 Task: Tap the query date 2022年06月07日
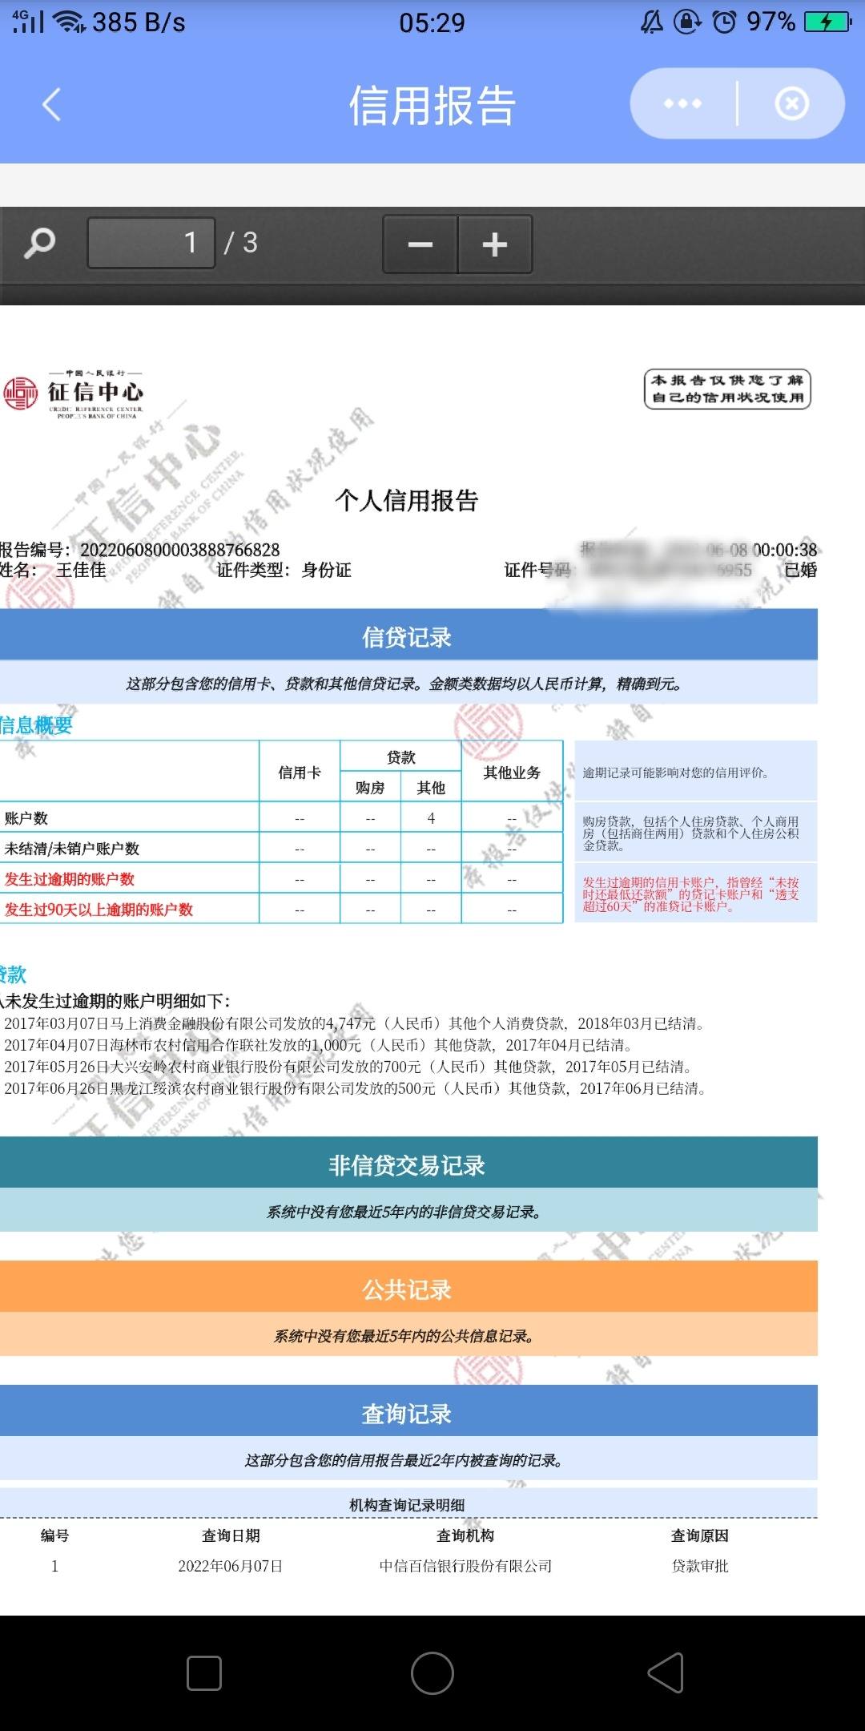click(x=231, y=1566)
